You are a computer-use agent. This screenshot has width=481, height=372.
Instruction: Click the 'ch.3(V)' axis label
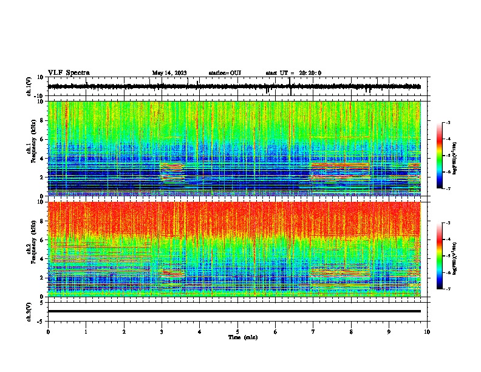(x=29, y=312)
